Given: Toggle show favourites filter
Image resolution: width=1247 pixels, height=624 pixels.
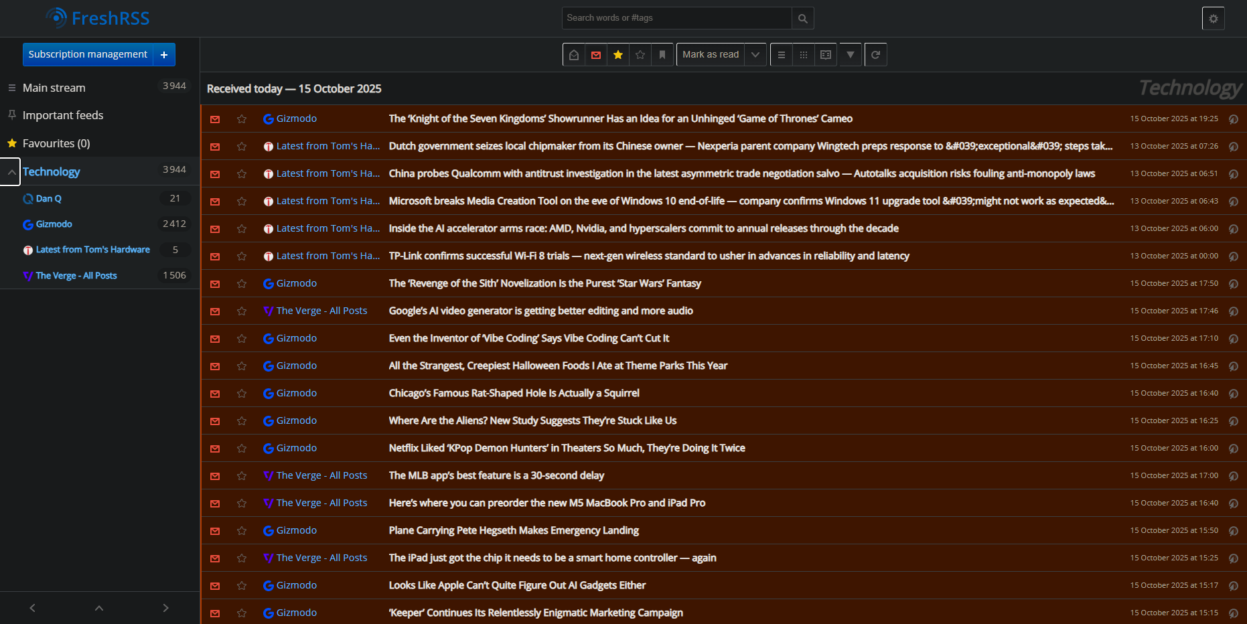Looking at the screenshot, I should 618,55.
